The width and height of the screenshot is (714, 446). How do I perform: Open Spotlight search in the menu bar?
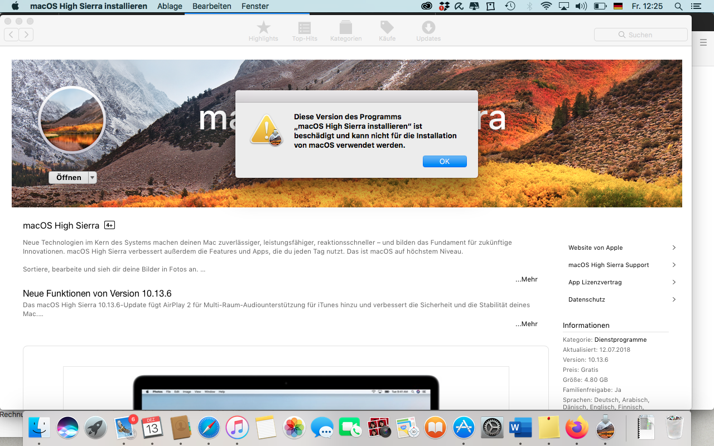678,6
